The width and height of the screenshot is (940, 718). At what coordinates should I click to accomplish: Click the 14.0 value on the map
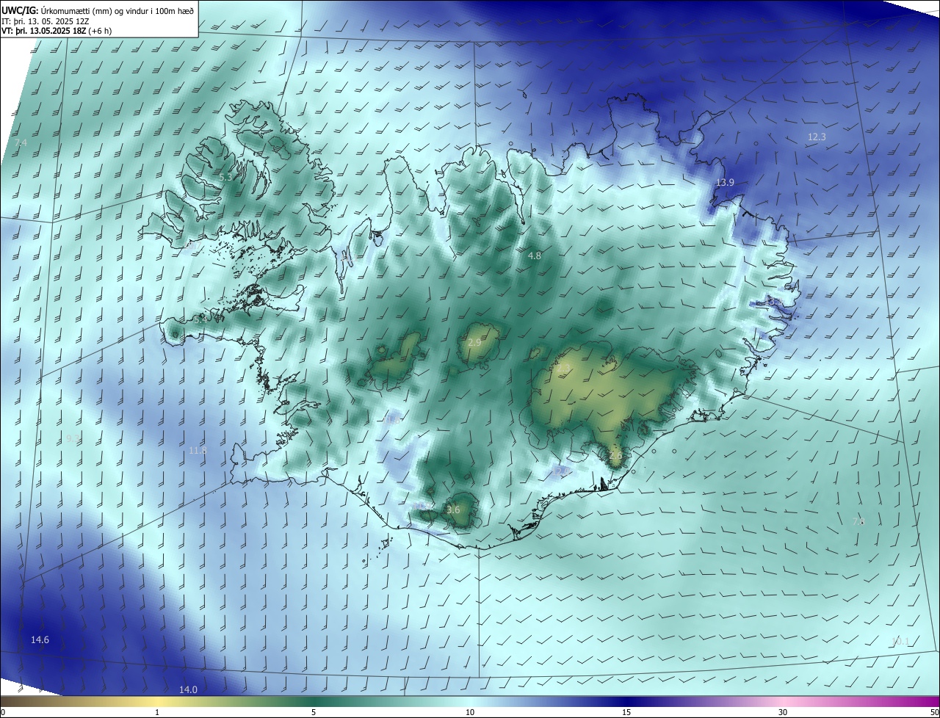click(188, 690)
